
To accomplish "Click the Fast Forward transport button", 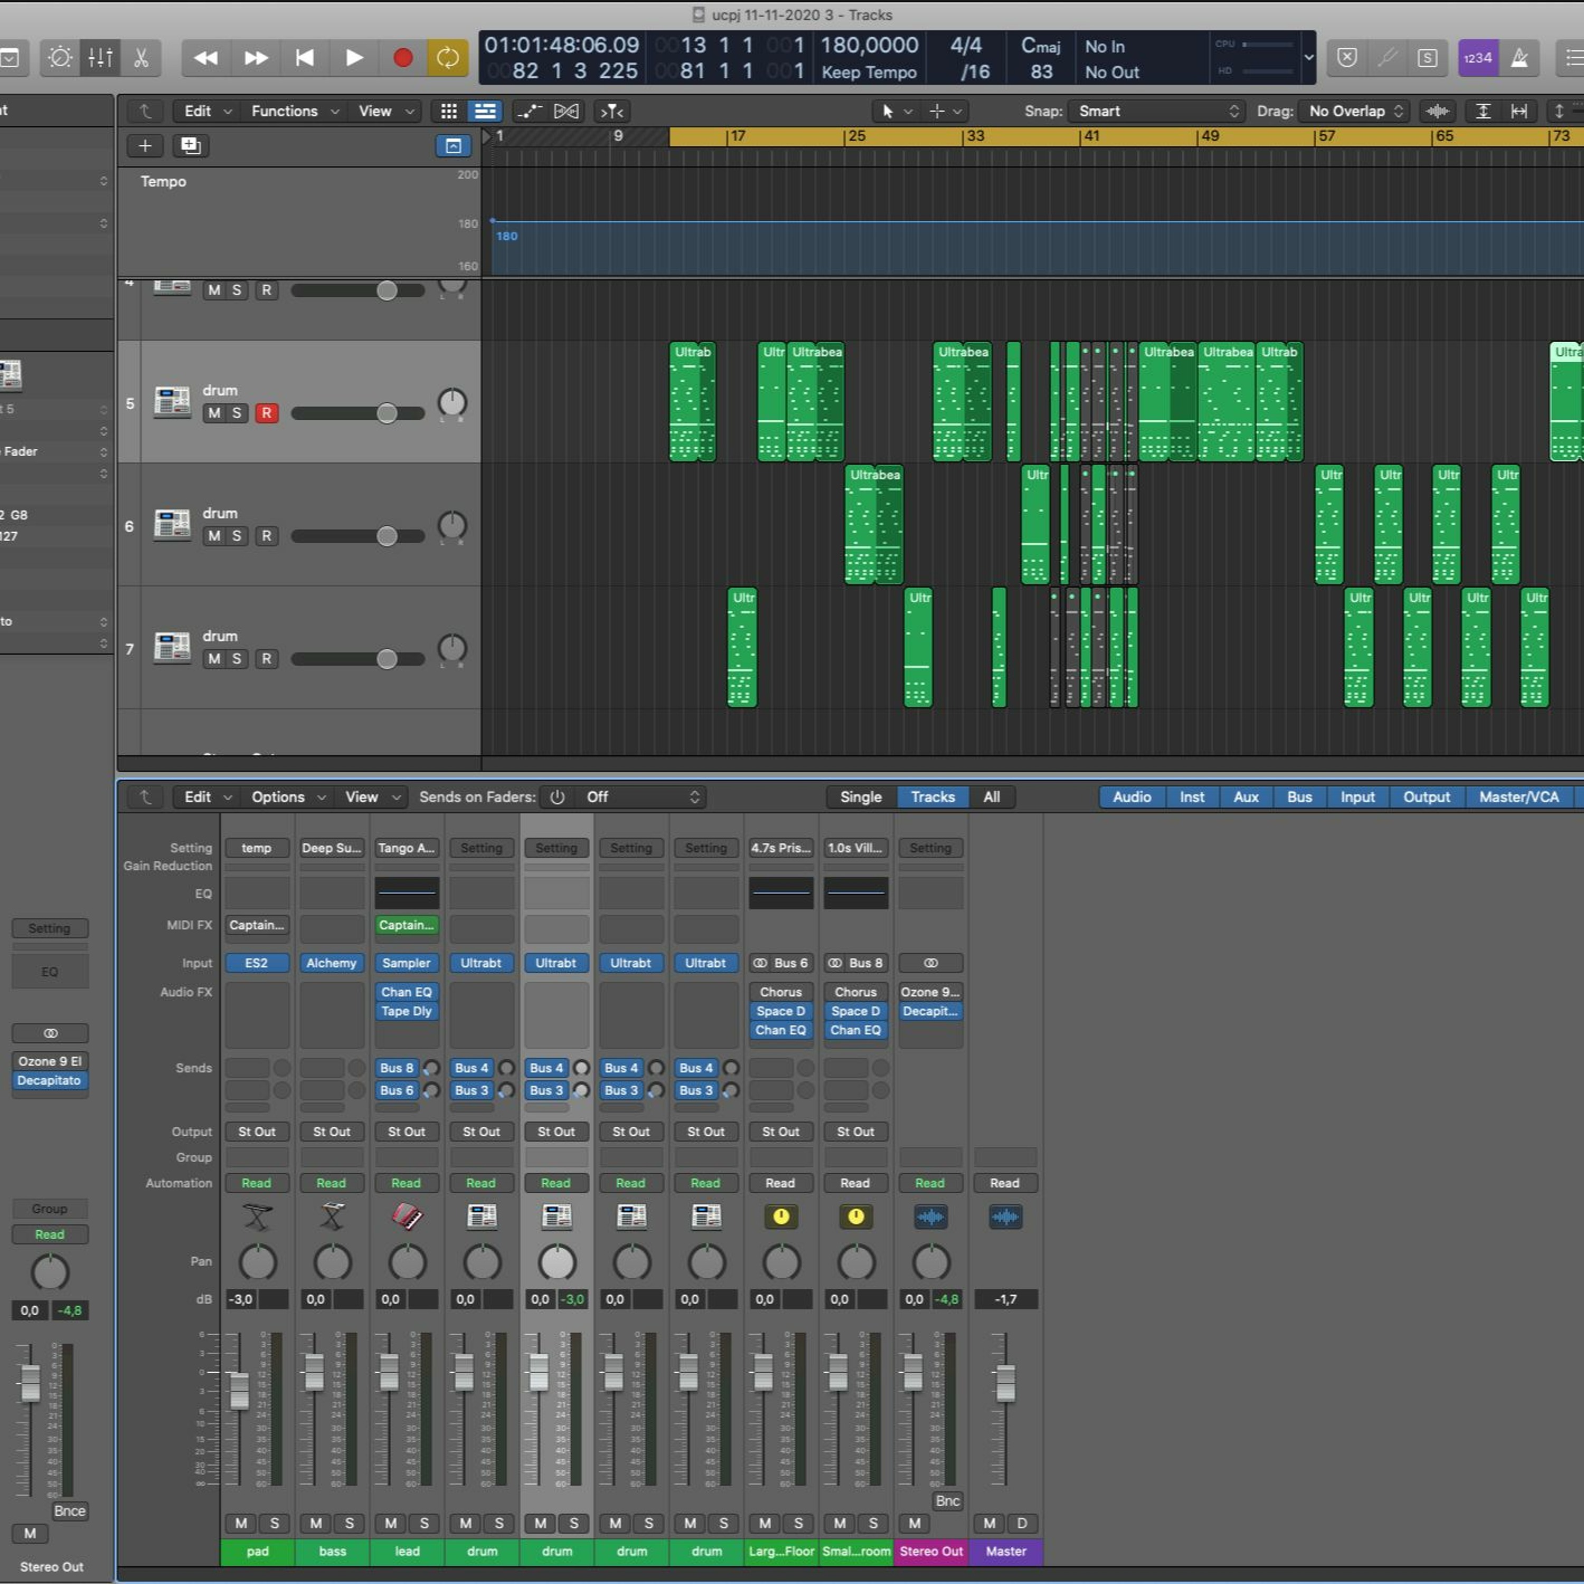I will (255, 58).
